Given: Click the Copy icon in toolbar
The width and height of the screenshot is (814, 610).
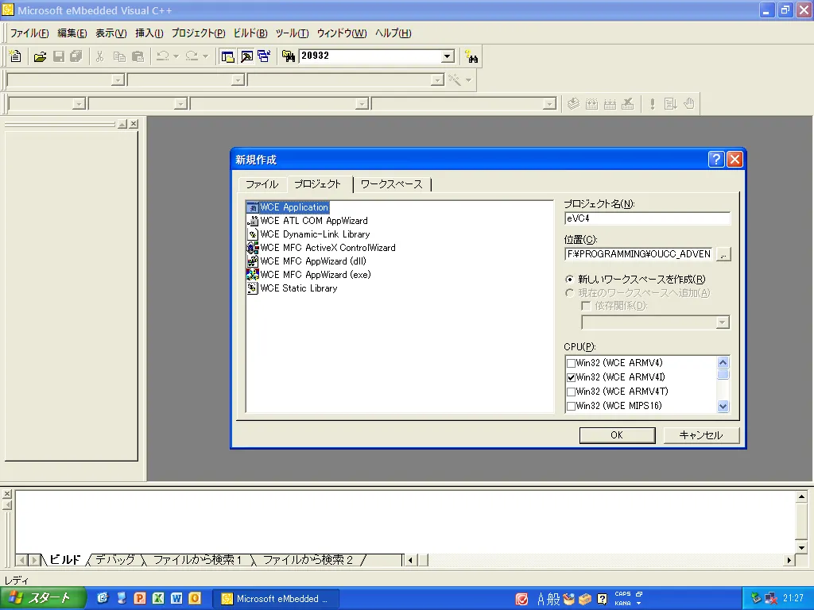Looking at the screenshot, I should 119,56.
